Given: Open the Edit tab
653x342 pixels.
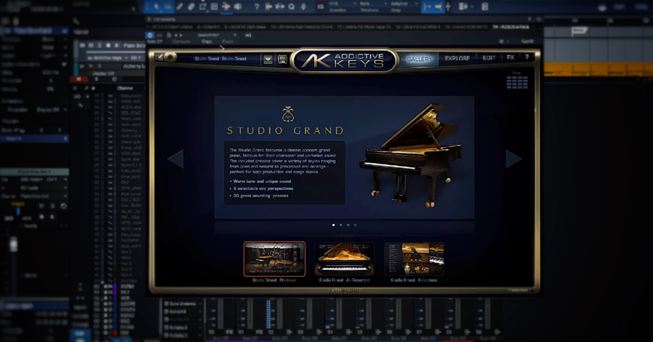Looking at the screenshot, I should tap(489, 59).
